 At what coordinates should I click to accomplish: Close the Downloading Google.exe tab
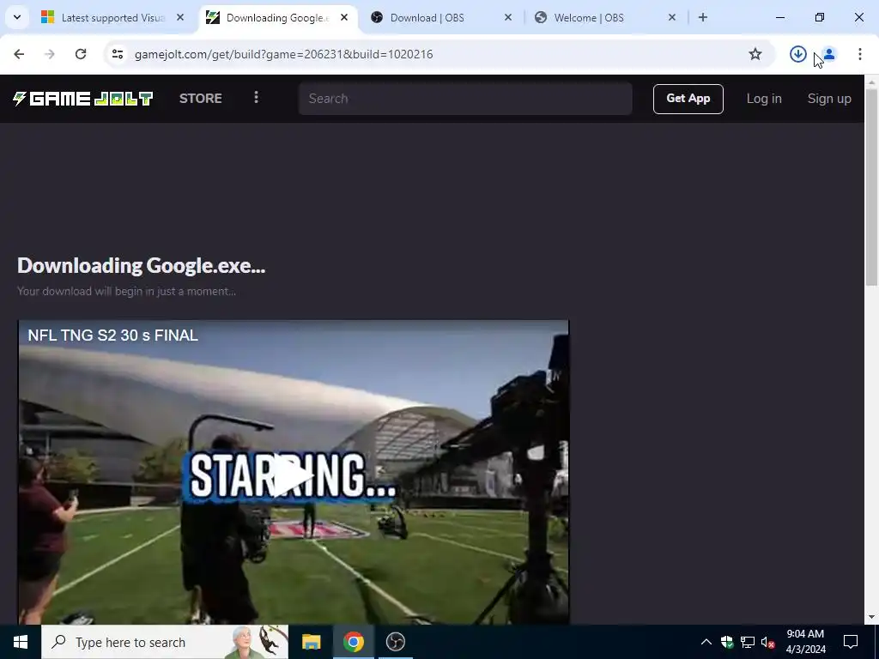[x=344, y=17]
